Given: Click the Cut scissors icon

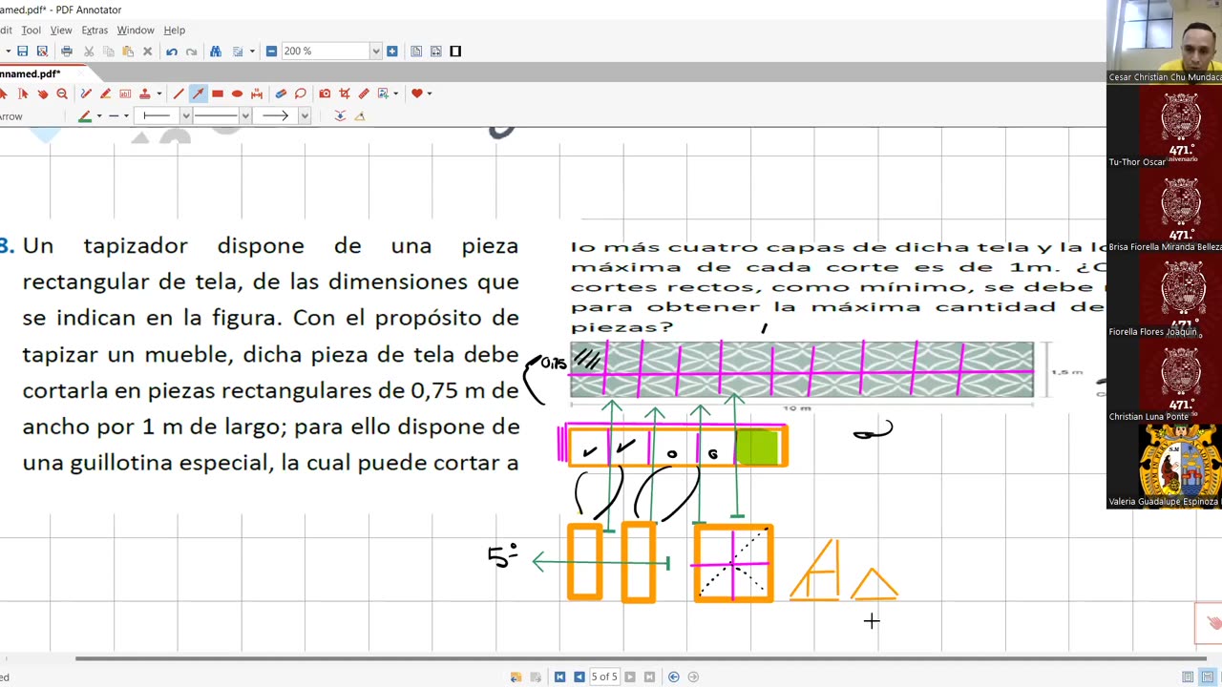Looking at the screenshot, I should pyautogui.click(x=89, y=51).
